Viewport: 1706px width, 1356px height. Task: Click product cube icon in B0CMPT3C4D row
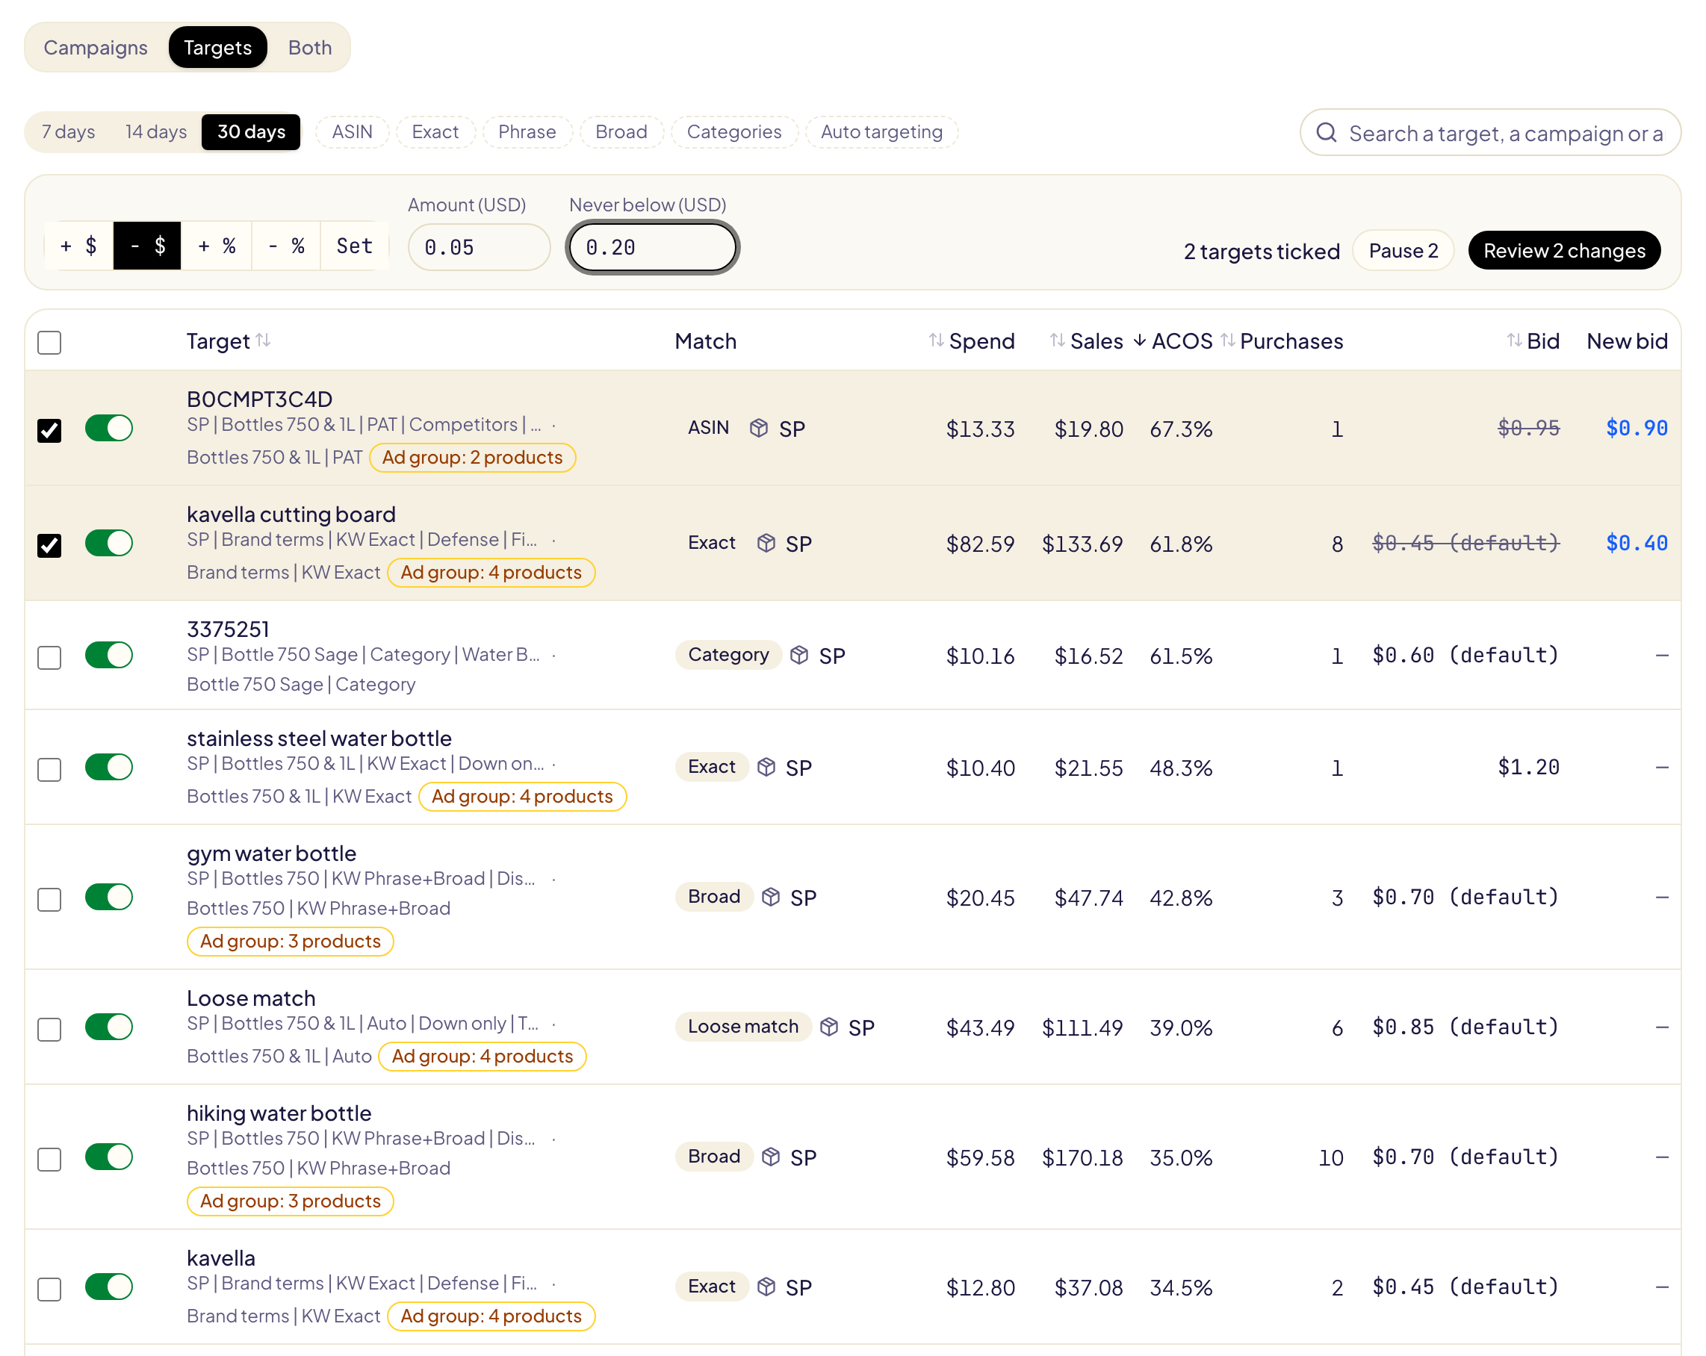click(759, 428)
